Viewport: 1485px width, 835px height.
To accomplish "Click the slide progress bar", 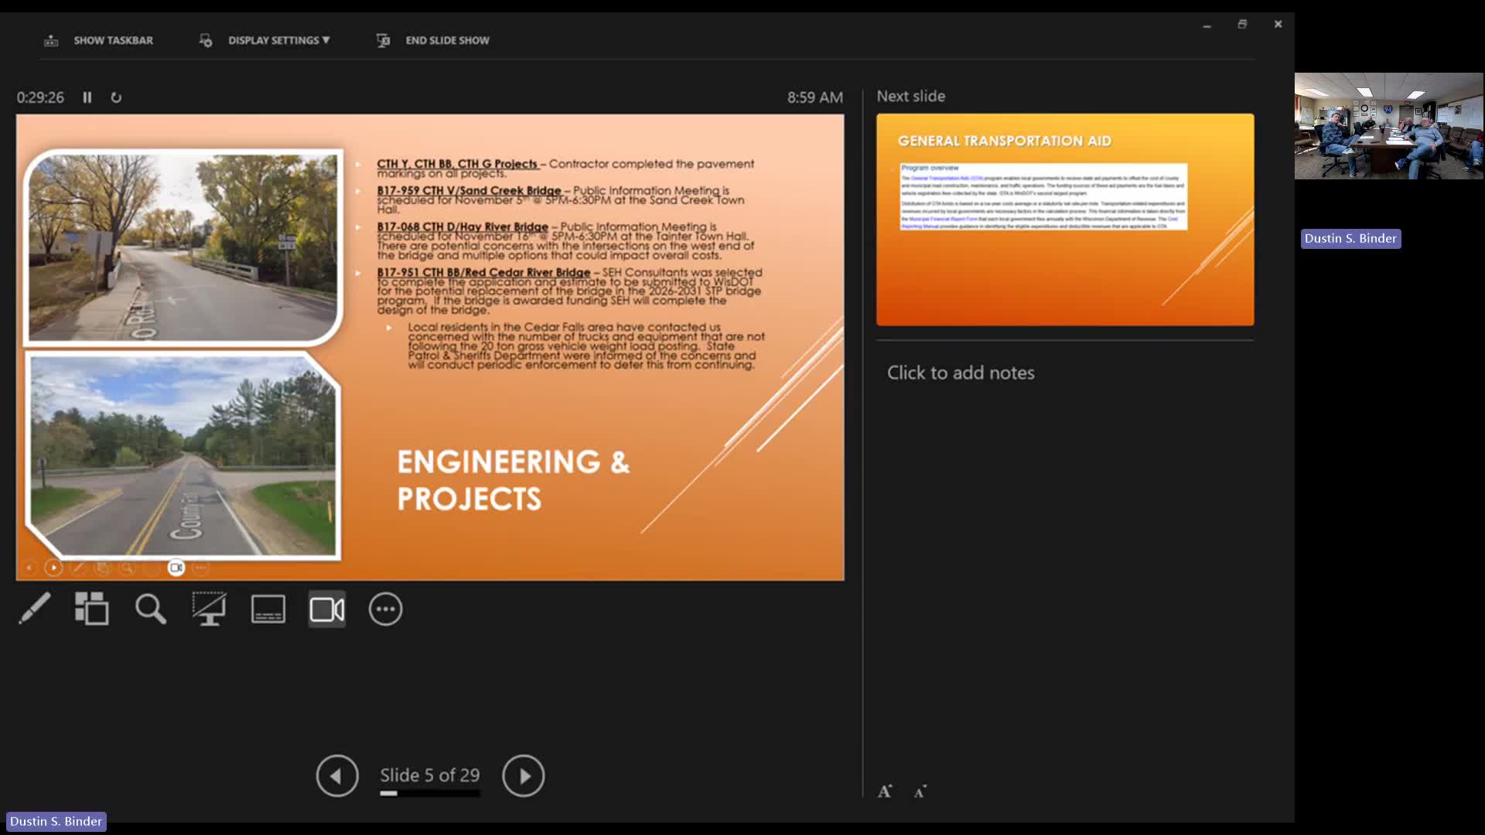I will (430, 793).
